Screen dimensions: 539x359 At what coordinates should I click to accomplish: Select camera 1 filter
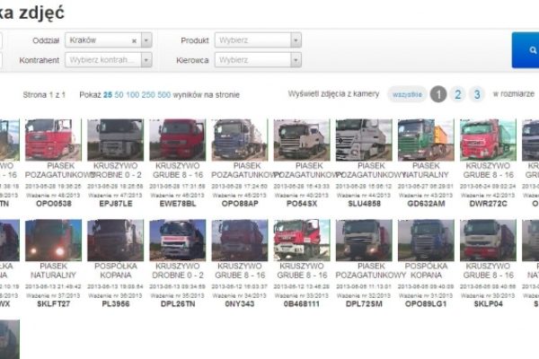(x=438, y=94)
